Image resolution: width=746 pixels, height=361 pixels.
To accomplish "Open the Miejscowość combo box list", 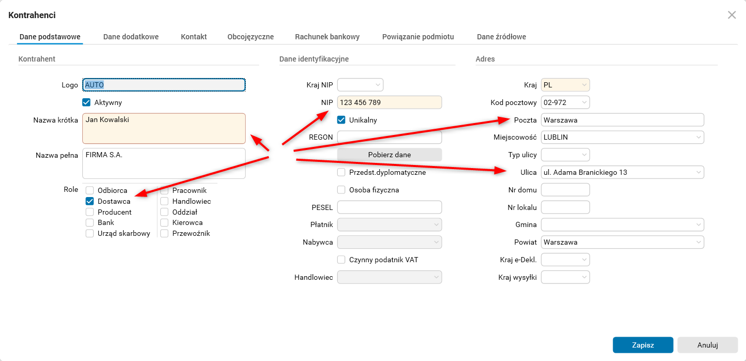I will pyautogui.click(x=698, y=138).
